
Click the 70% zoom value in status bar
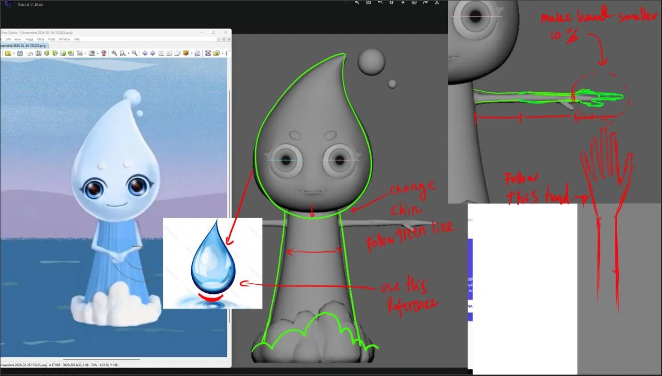94,365
